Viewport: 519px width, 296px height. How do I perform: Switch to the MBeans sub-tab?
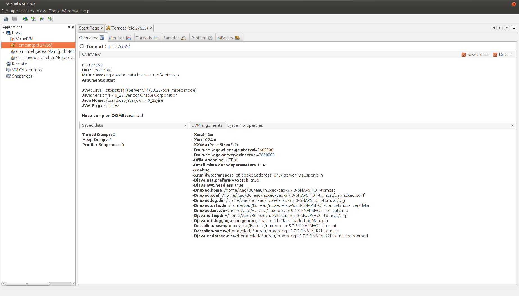(x=228, y=38)
